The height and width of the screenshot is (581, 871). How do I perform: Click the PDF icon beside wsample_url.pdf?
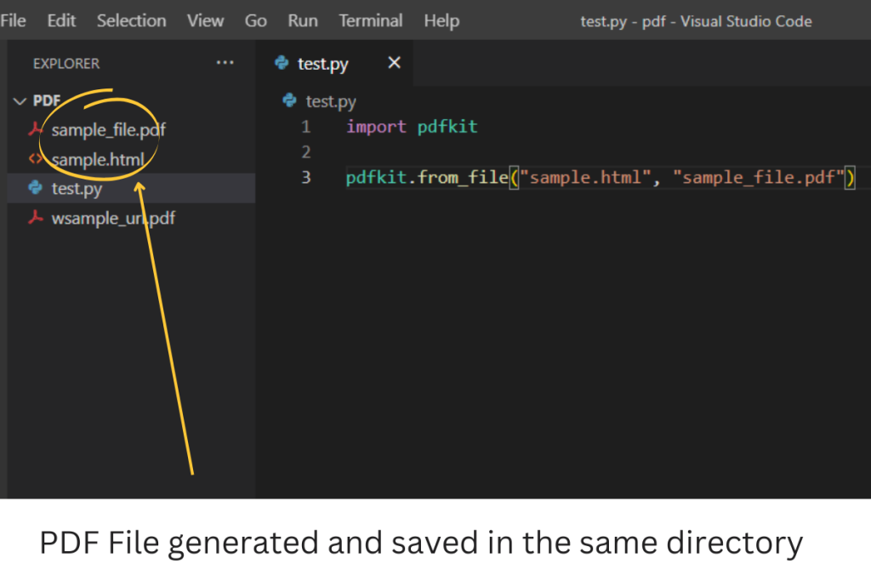tap(36, 218)
